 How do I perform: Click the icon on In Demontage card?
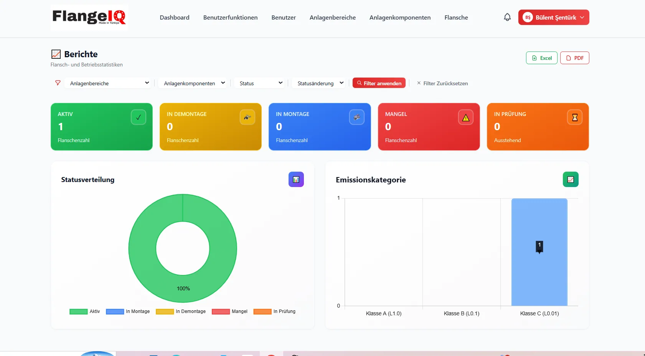[x=247, y=117]
